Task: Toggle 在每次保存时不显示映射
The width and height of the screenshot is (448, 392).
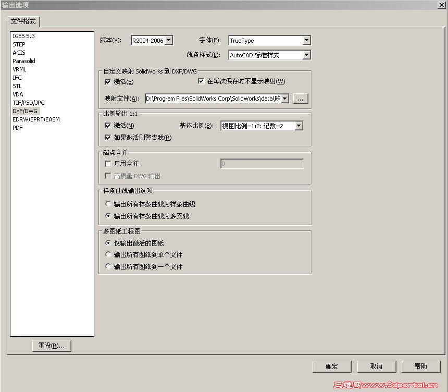Action: coord(201,81)
